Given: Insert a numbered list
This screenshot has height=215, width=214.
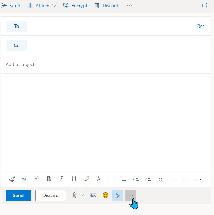Looking at the screenshot, I should 124,179.
